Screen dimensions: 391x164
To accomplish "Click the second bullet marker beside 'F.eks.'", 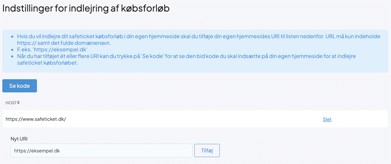I will click(x=13, y=49).
